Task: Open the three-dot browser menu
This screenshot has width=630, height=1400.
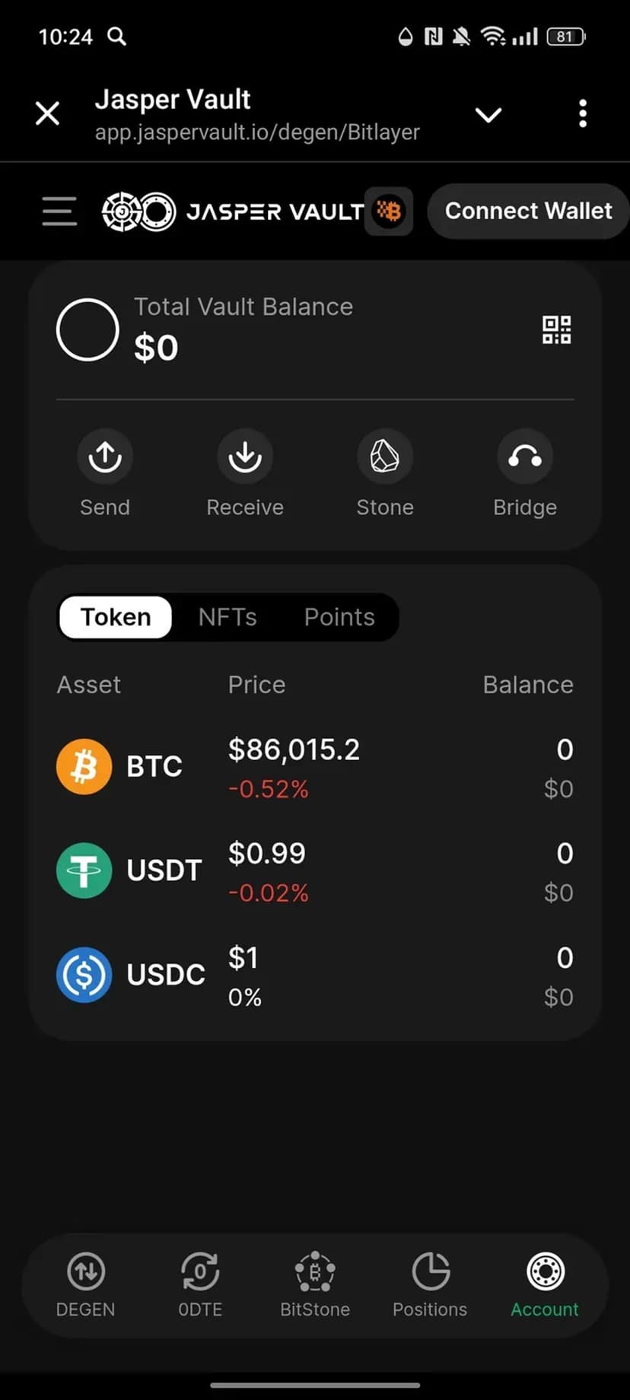Action: tap(583, 114)
